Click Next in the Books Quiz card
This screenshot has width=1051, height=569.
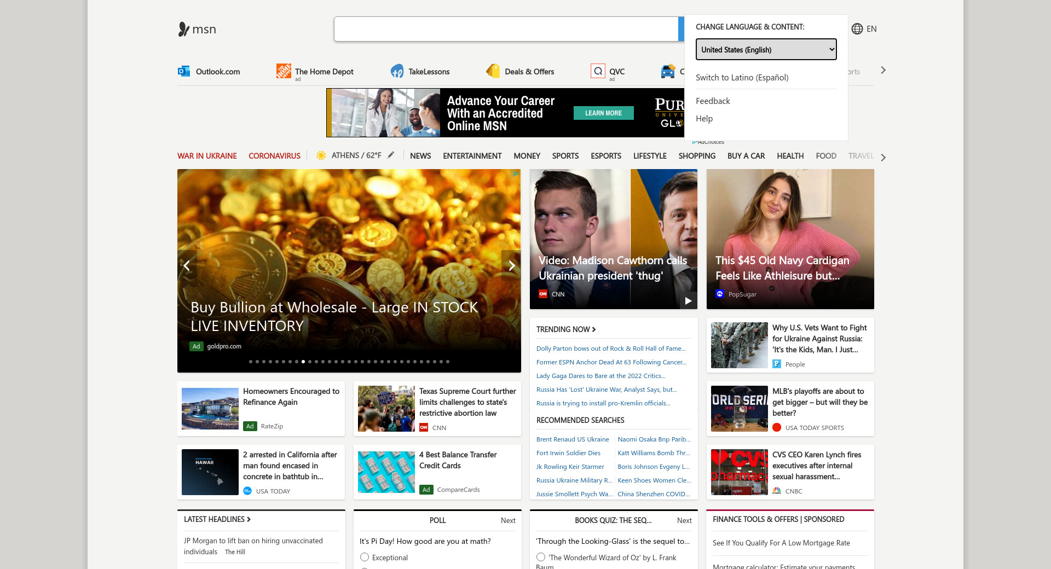click(684, 520)
